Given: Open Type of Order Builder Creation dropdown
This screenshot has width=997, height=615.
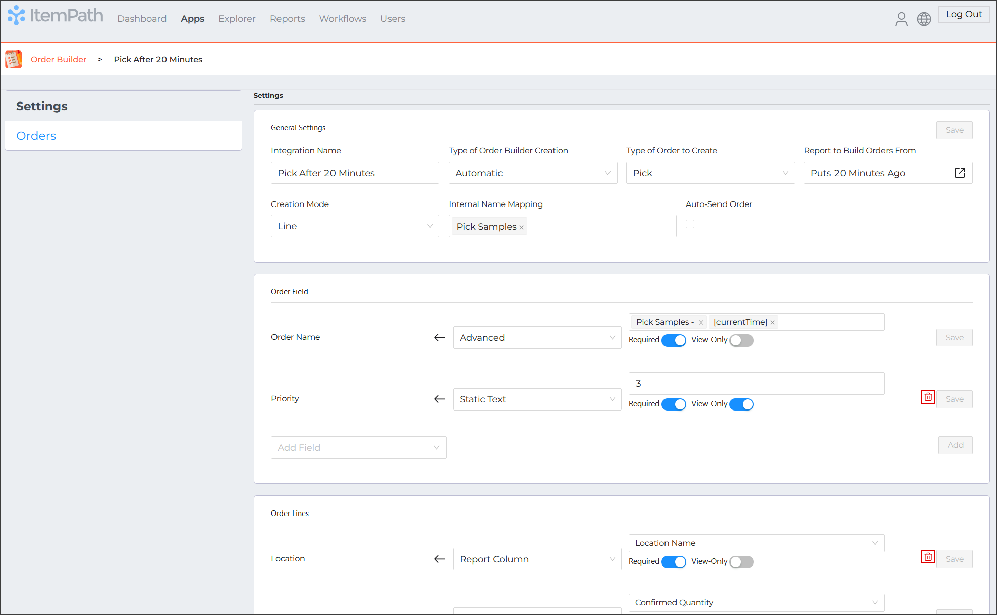Looking at the screenshot, I should (533, 173).
